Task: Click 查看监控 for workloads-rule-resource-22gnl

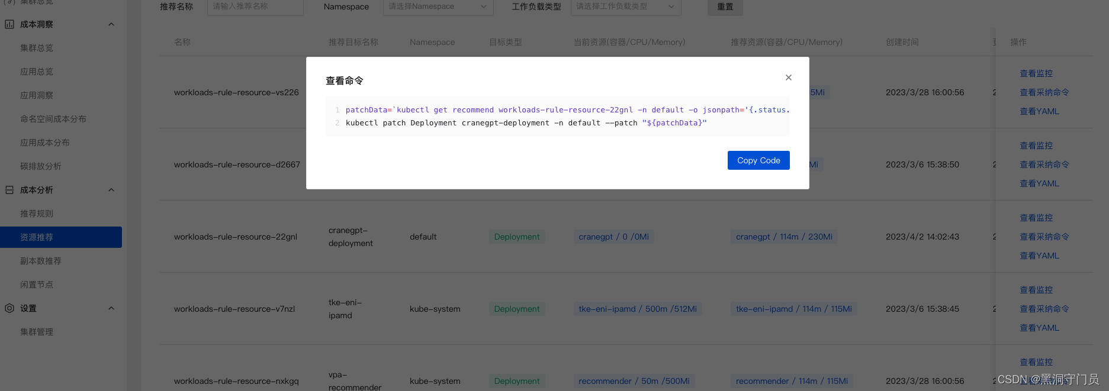Action: click(1036, 218)
